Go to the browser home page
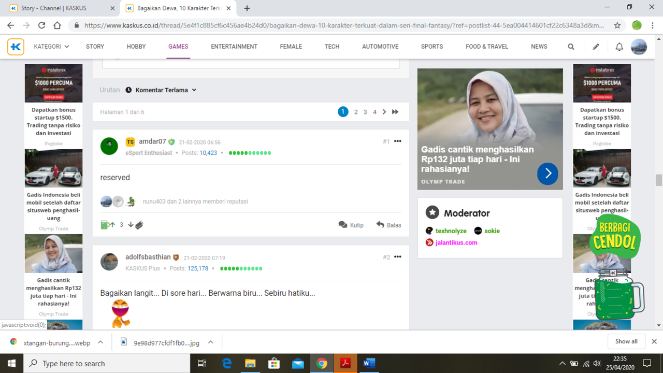 click(57, 25)
